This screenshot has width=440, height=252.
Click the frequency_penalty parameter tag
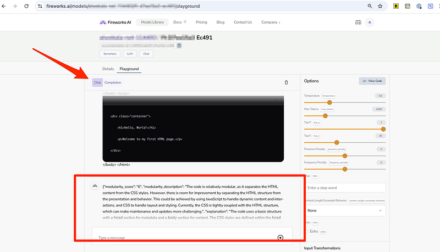(x=338, y=163)
